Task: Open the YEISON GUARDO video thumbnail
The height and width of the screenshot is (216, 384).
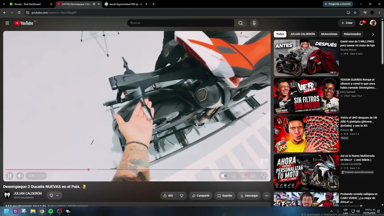Action: 306,96
